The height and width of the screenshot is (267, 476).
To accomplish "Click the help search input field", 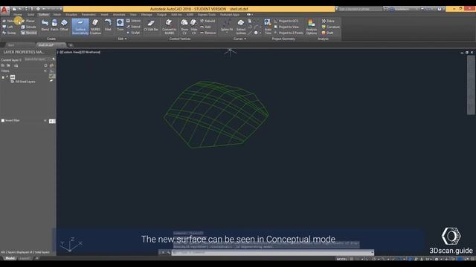I will (360, 9).
